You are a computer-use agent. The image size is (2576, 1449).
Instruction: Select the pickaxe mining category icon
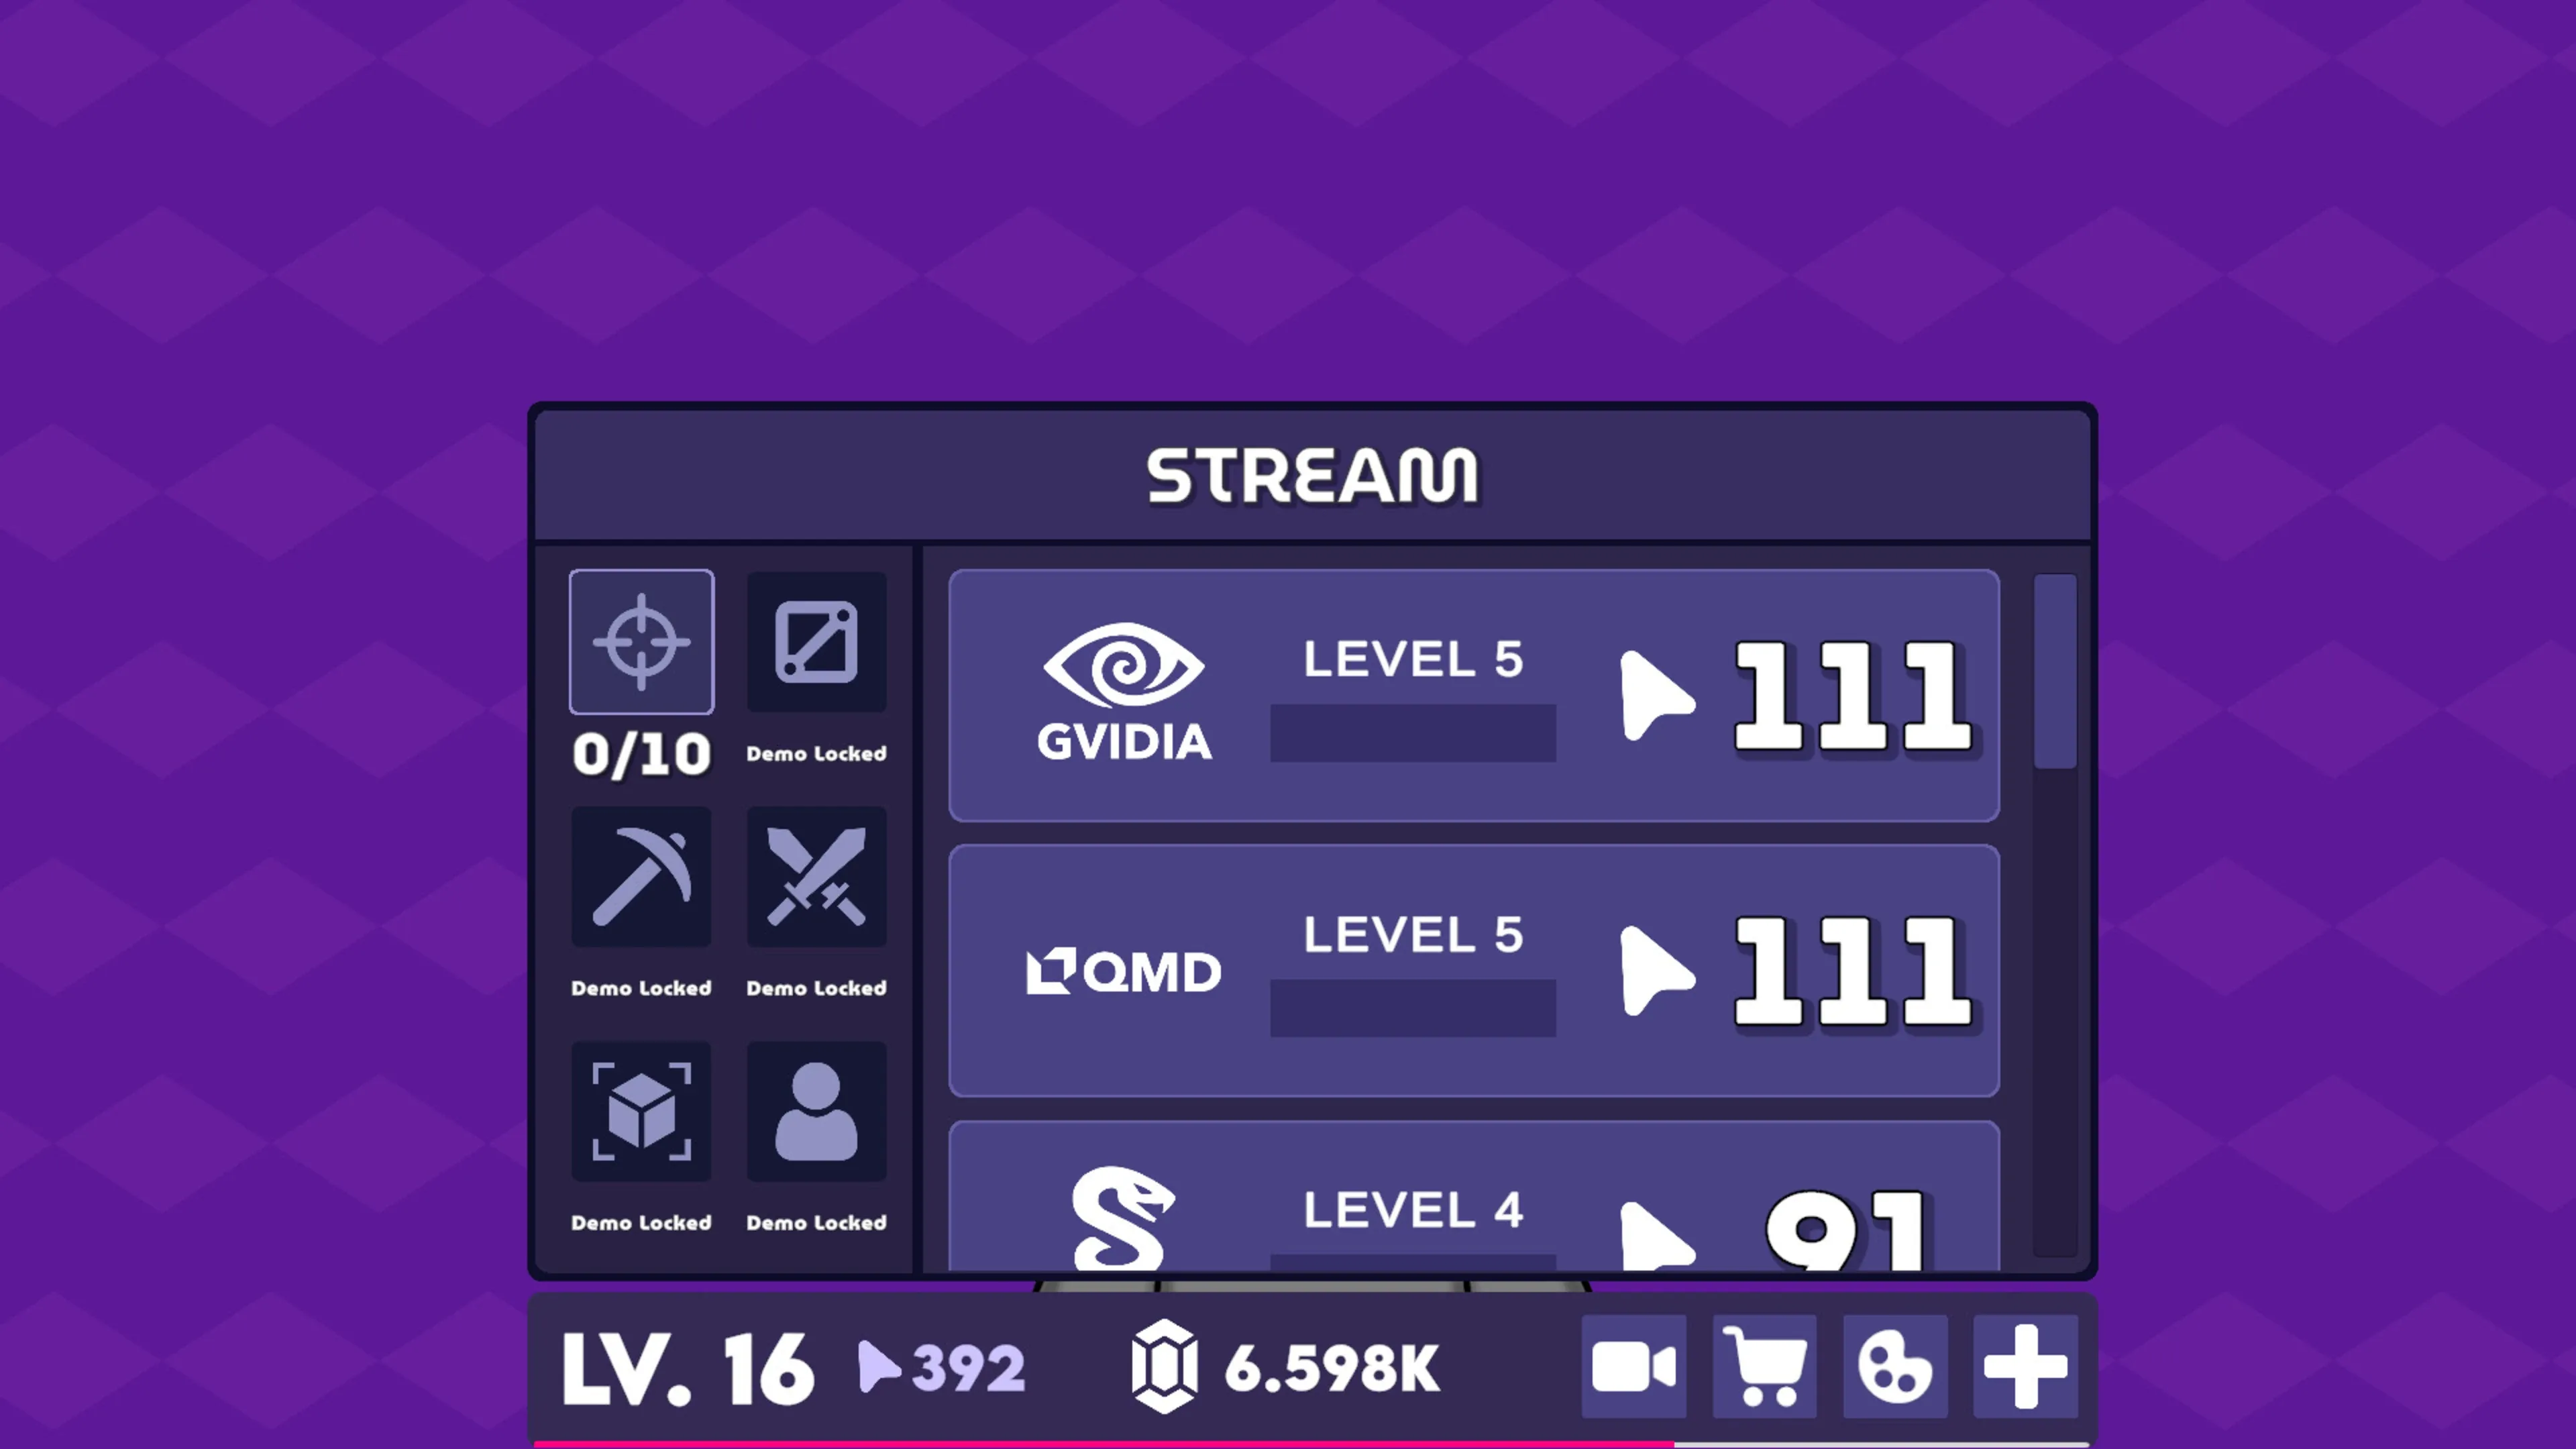(641, 877)
